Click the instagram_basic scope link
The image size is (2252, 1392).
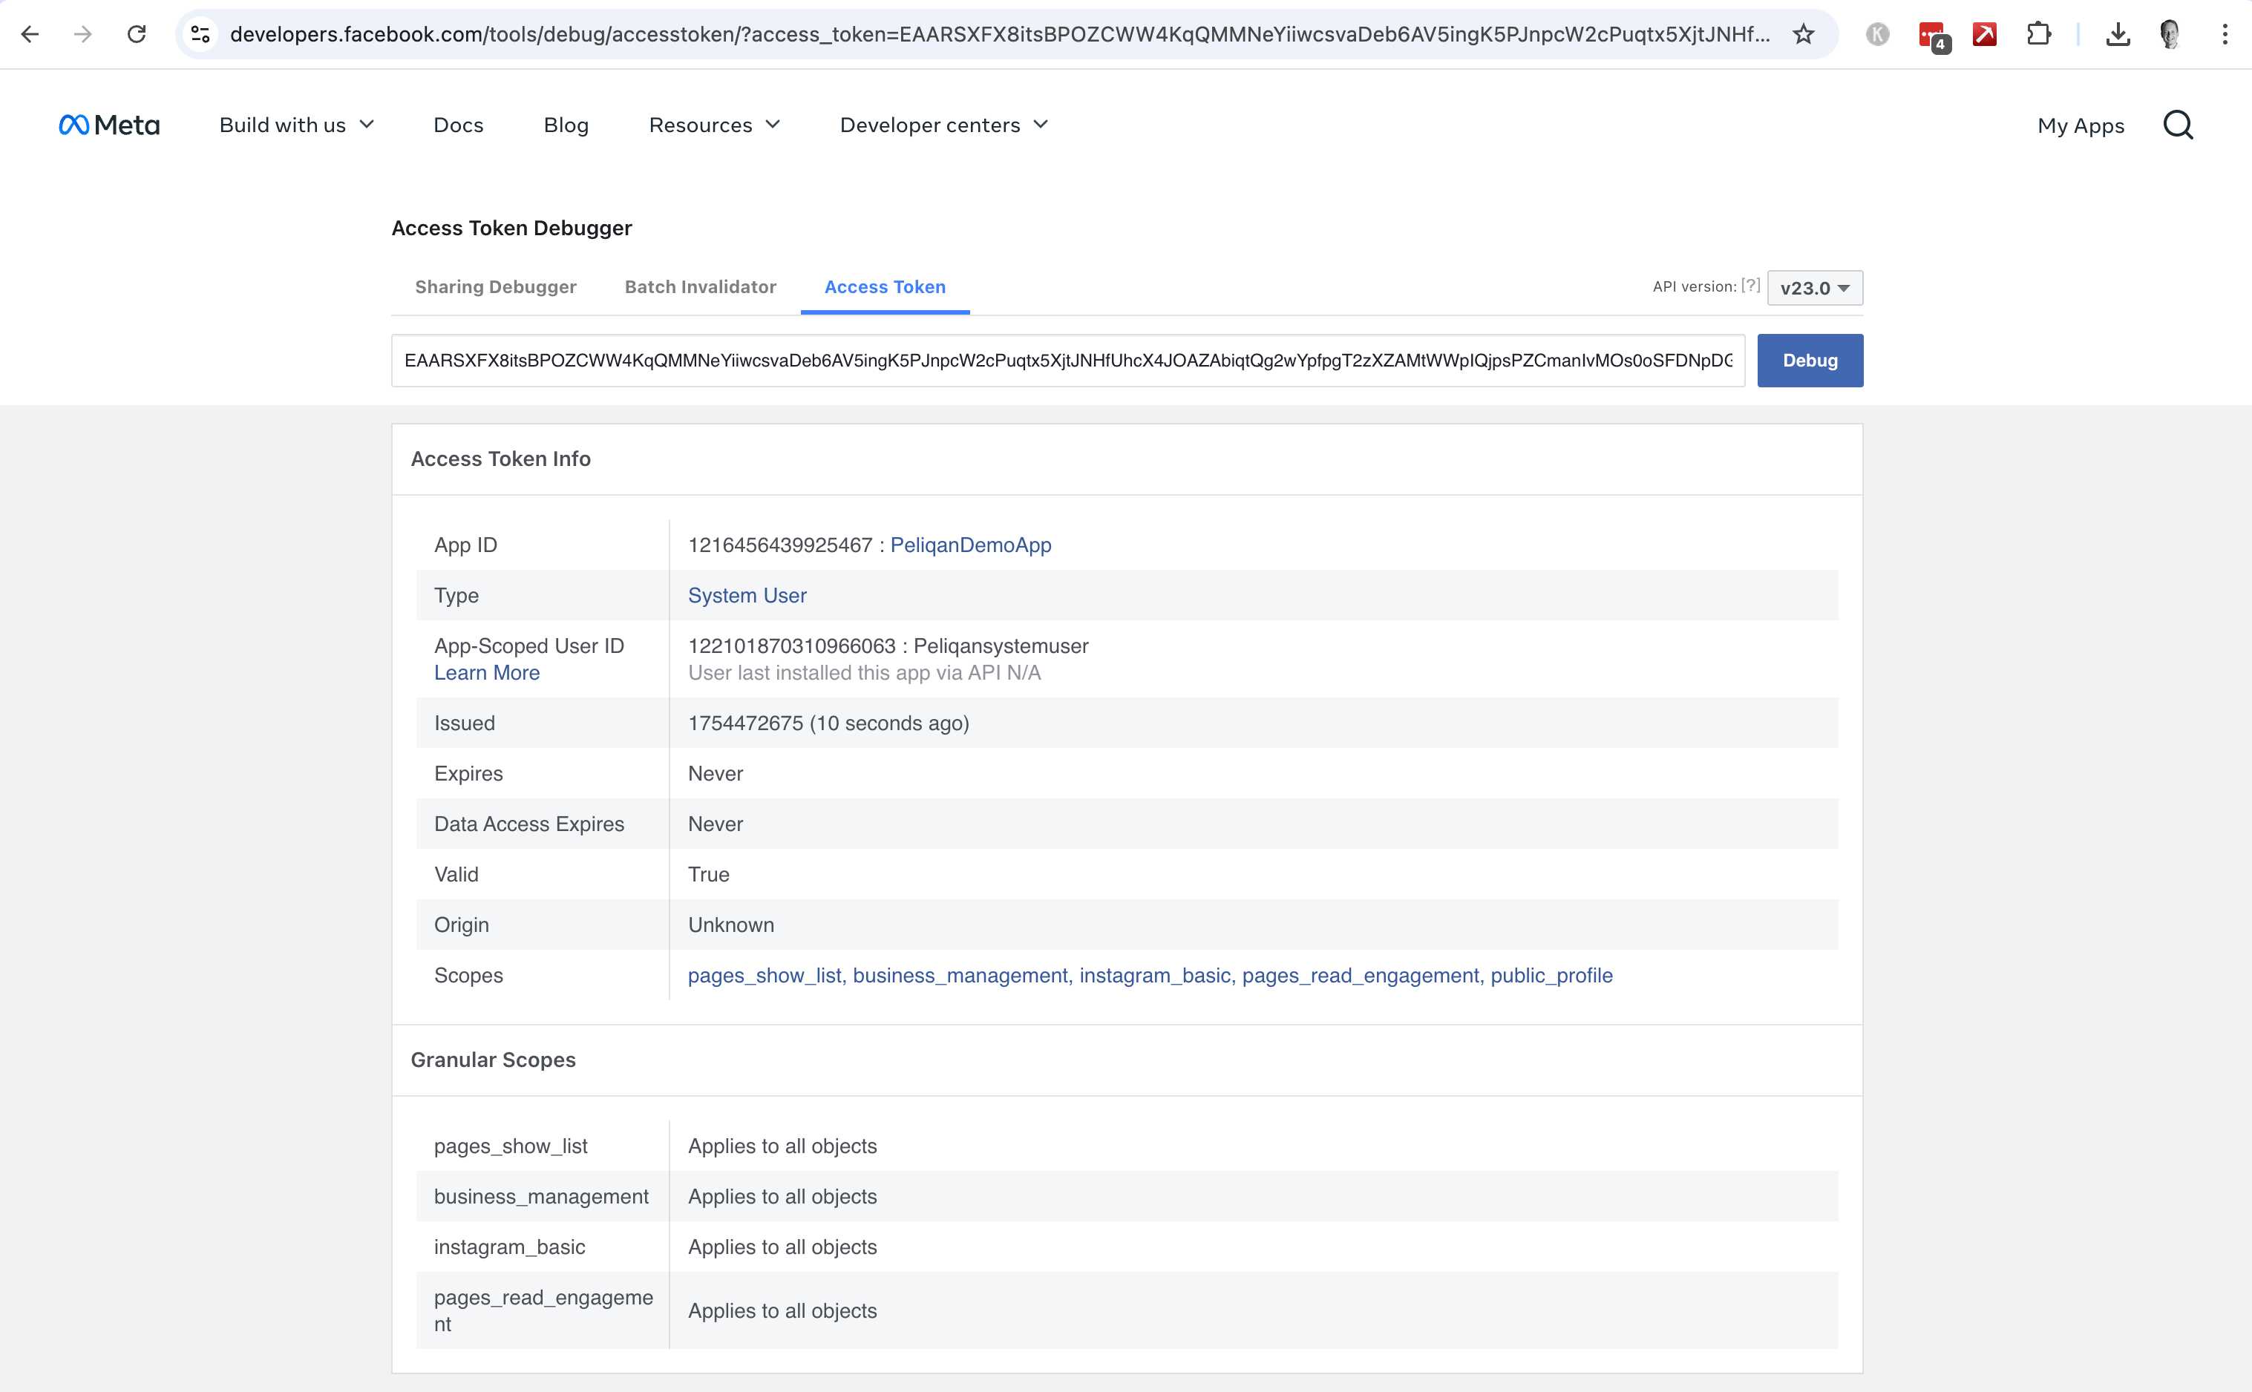click(1154, 976)
